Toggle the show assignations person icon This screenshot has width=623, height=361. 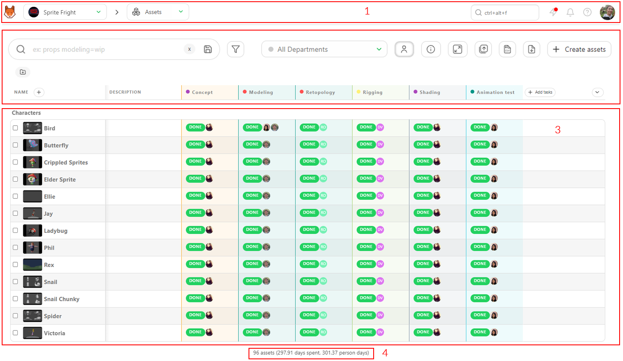tap(404, 49)
